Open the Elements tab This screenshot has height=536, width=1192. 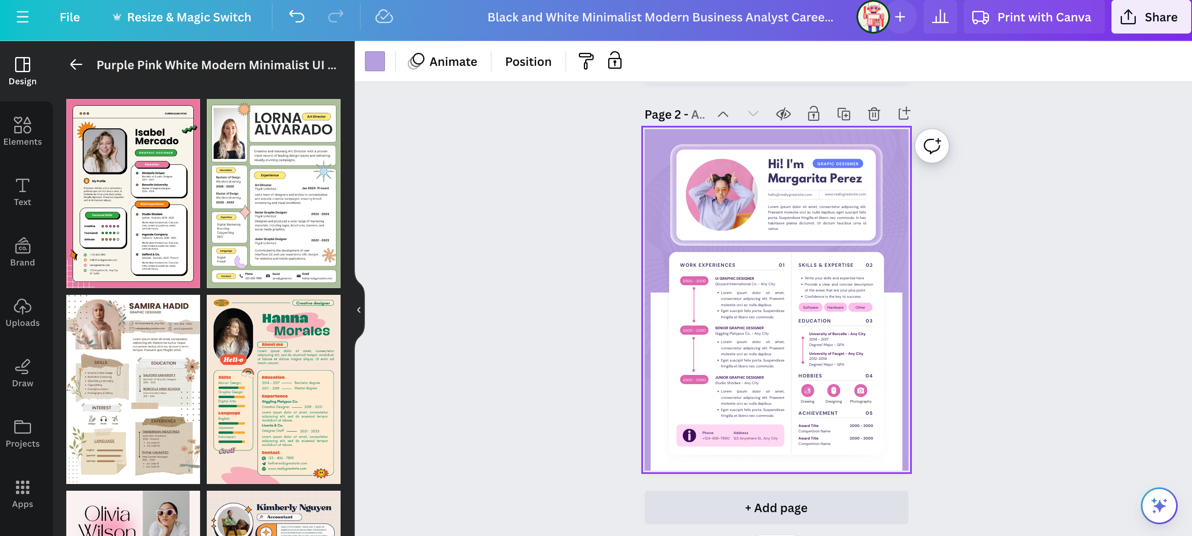(23, 131)
